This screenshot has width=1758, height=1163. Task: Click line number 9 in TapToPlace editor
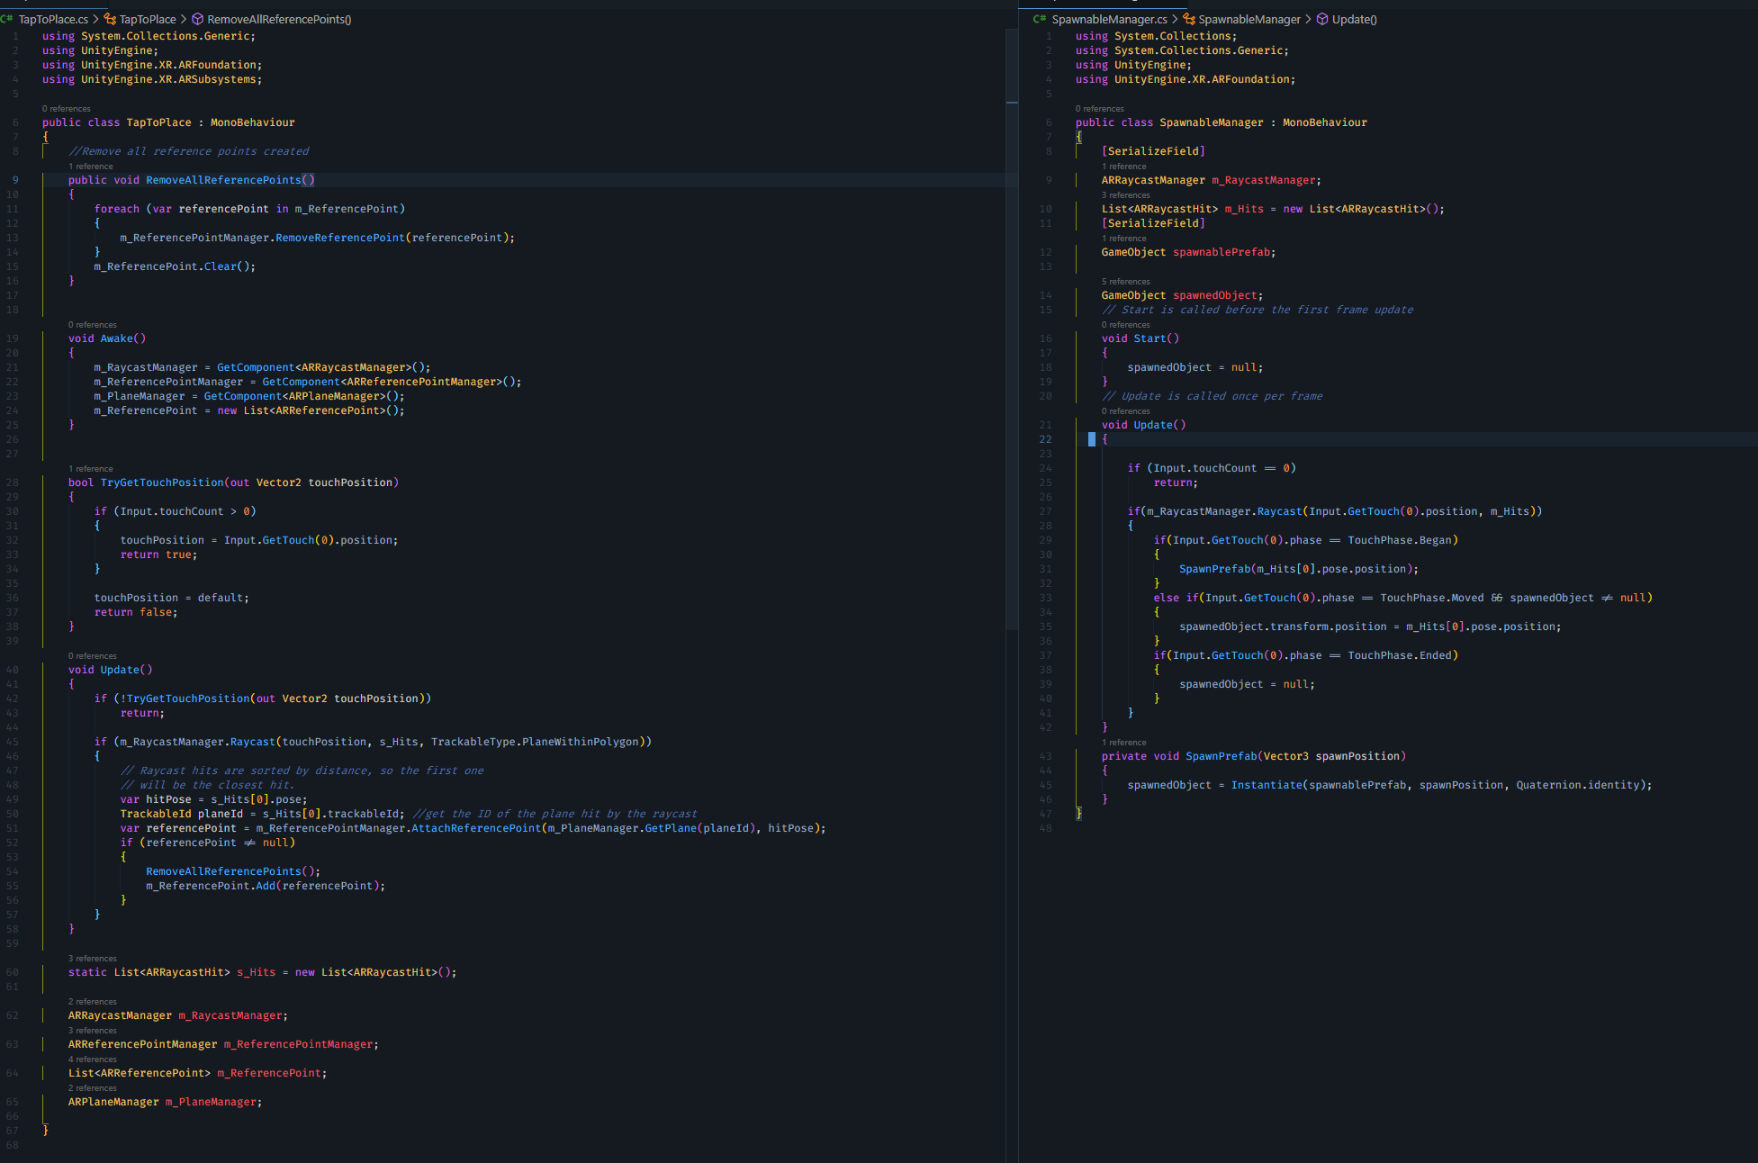coord(15,180)
